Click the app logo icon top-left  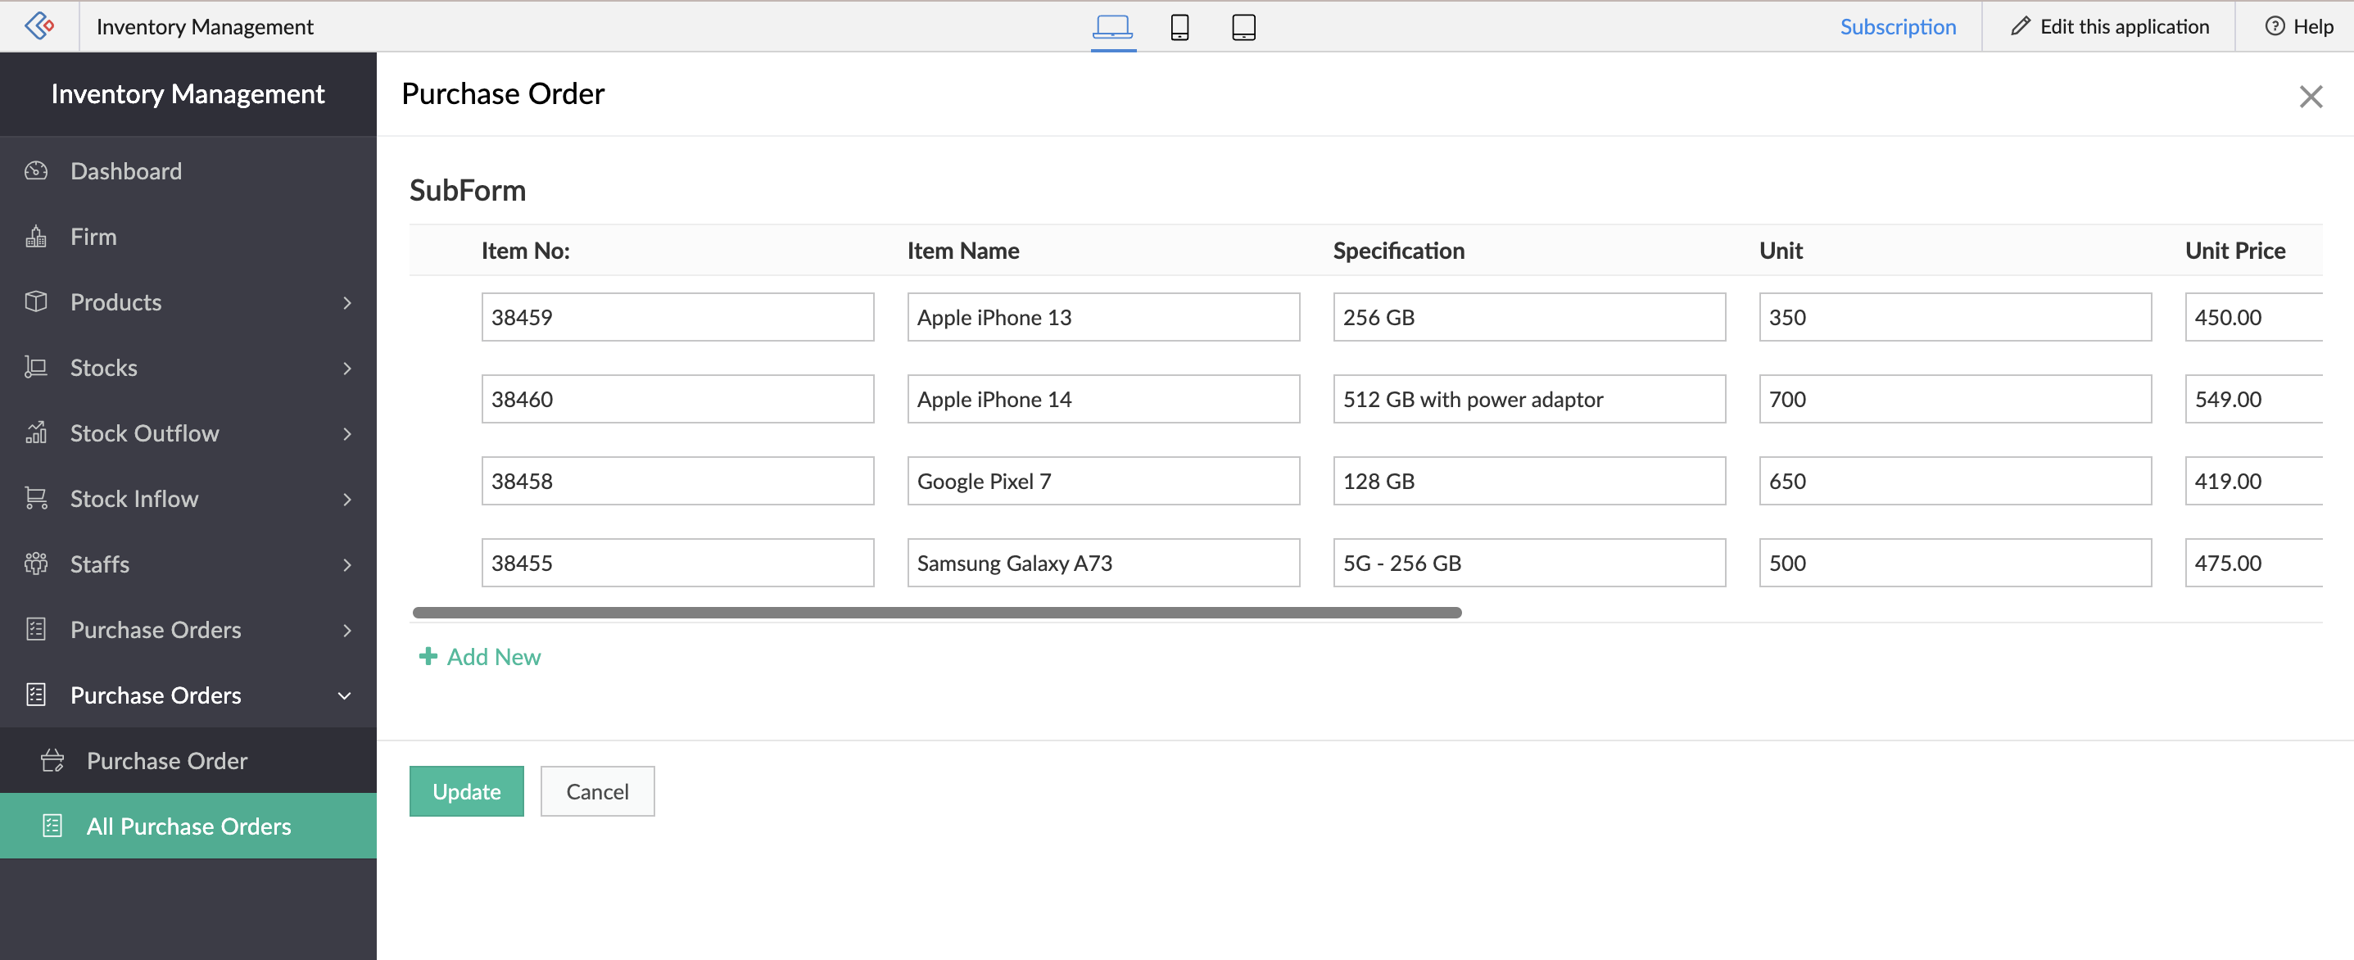pos(39,25)
